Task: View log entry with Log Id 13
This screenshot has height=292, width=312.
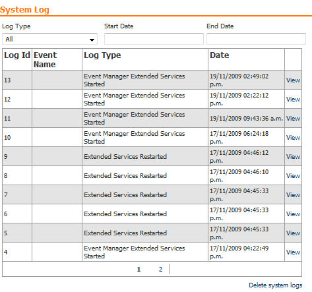Action: (x=293, y=80)
